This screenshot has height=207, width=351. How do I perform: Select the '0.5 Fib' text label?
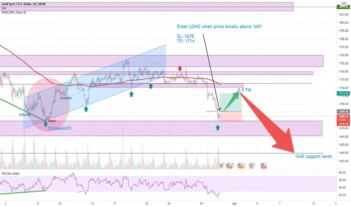point(244,90)
